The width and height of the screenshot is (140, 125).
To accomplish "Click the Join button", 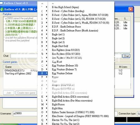I will point(9,93).
